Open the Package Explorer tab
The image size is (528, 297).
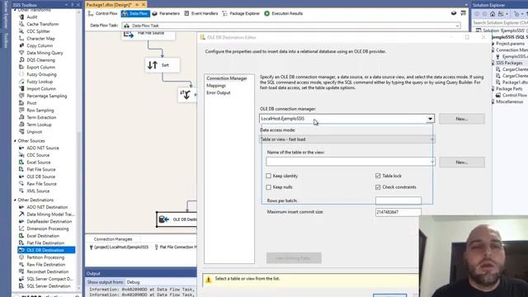tap(241, 13)
